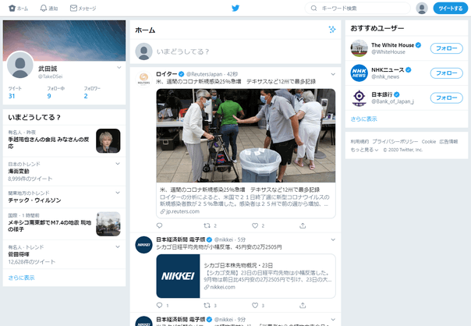471x326 pixels.
Task: Go to ホーム in the top navigation
Action: click(18, 9)
